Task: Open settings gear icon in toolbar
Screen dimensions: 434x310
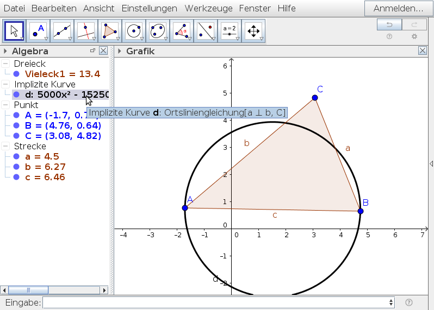Action: click(x=414, y=36)
